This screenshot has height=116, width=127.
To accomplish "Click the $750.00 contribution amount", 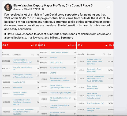I will (x=44, y=79).
